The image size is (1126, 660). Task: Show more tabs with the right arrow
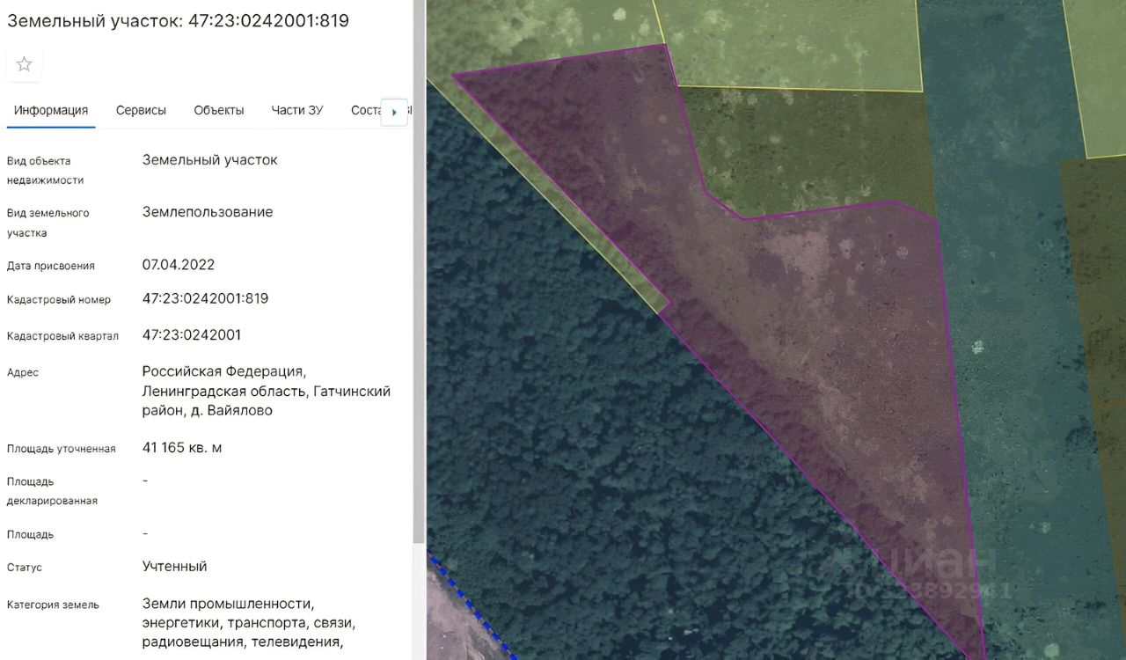pos(394,112)
